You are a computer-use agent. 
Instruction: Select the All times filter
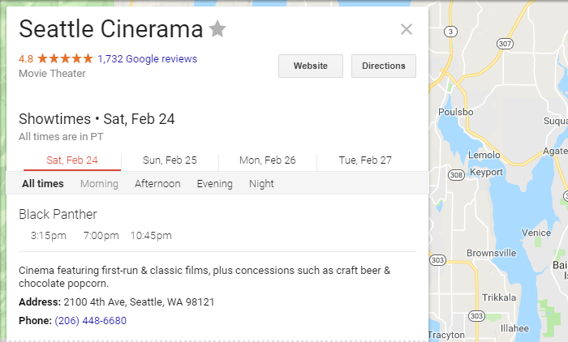click(42, 184)
